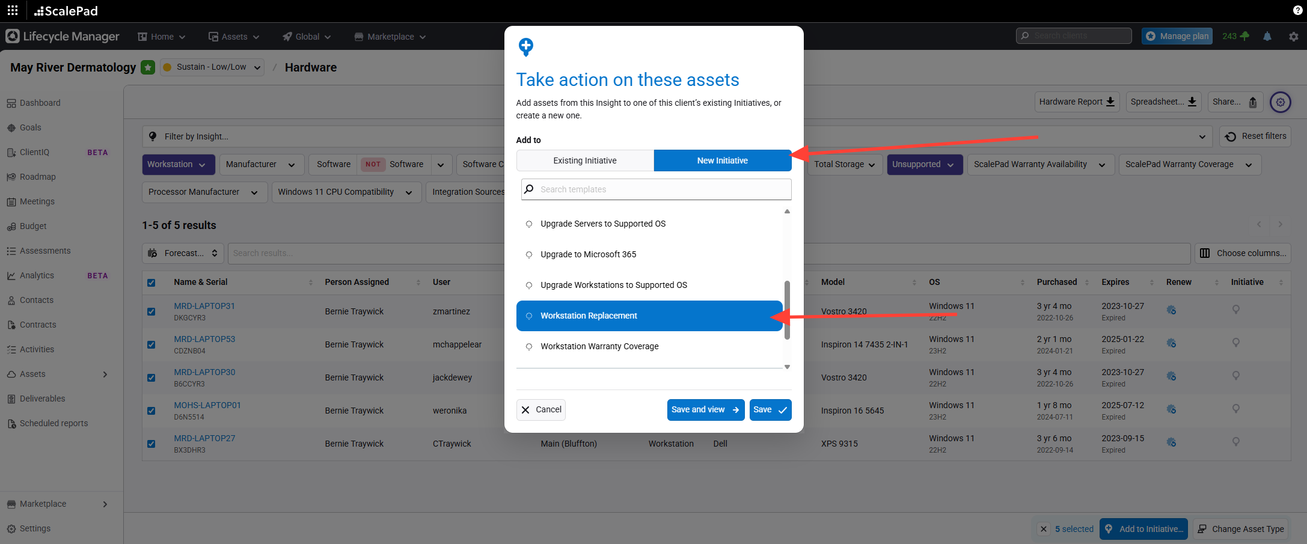The width and height of the screenshot is (1307, 544).
Task: Open the round hardware settings gear icon
Action: click(x=1281, y=102)
